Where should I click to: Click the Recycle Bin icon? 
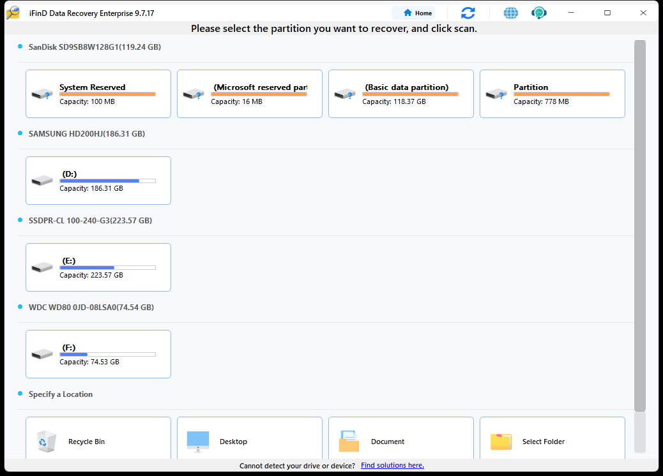click(47, 442)
